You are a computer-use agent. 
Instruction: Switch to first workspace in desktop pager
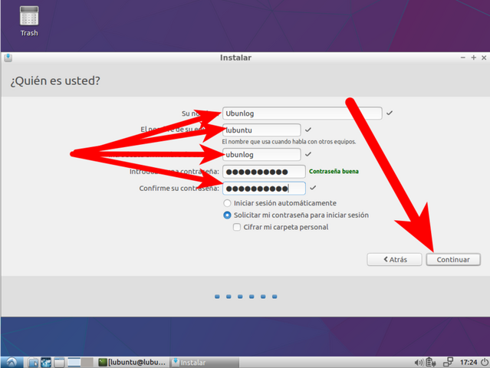click(x=74, y=363)
